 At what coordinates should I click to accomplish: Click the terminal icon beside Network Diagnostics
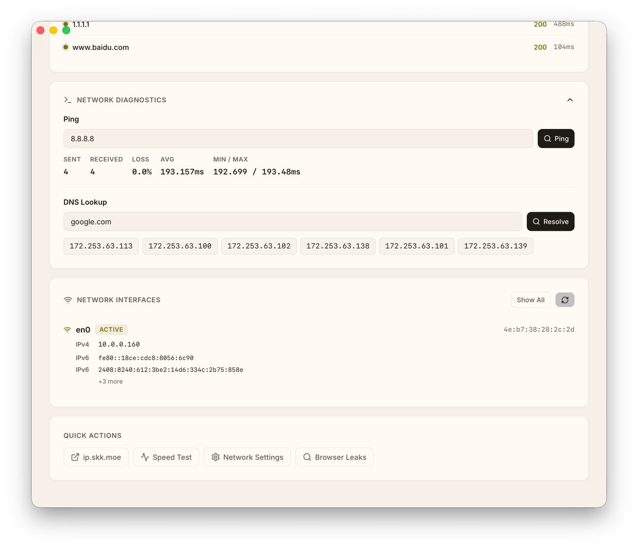pos(68,100)
